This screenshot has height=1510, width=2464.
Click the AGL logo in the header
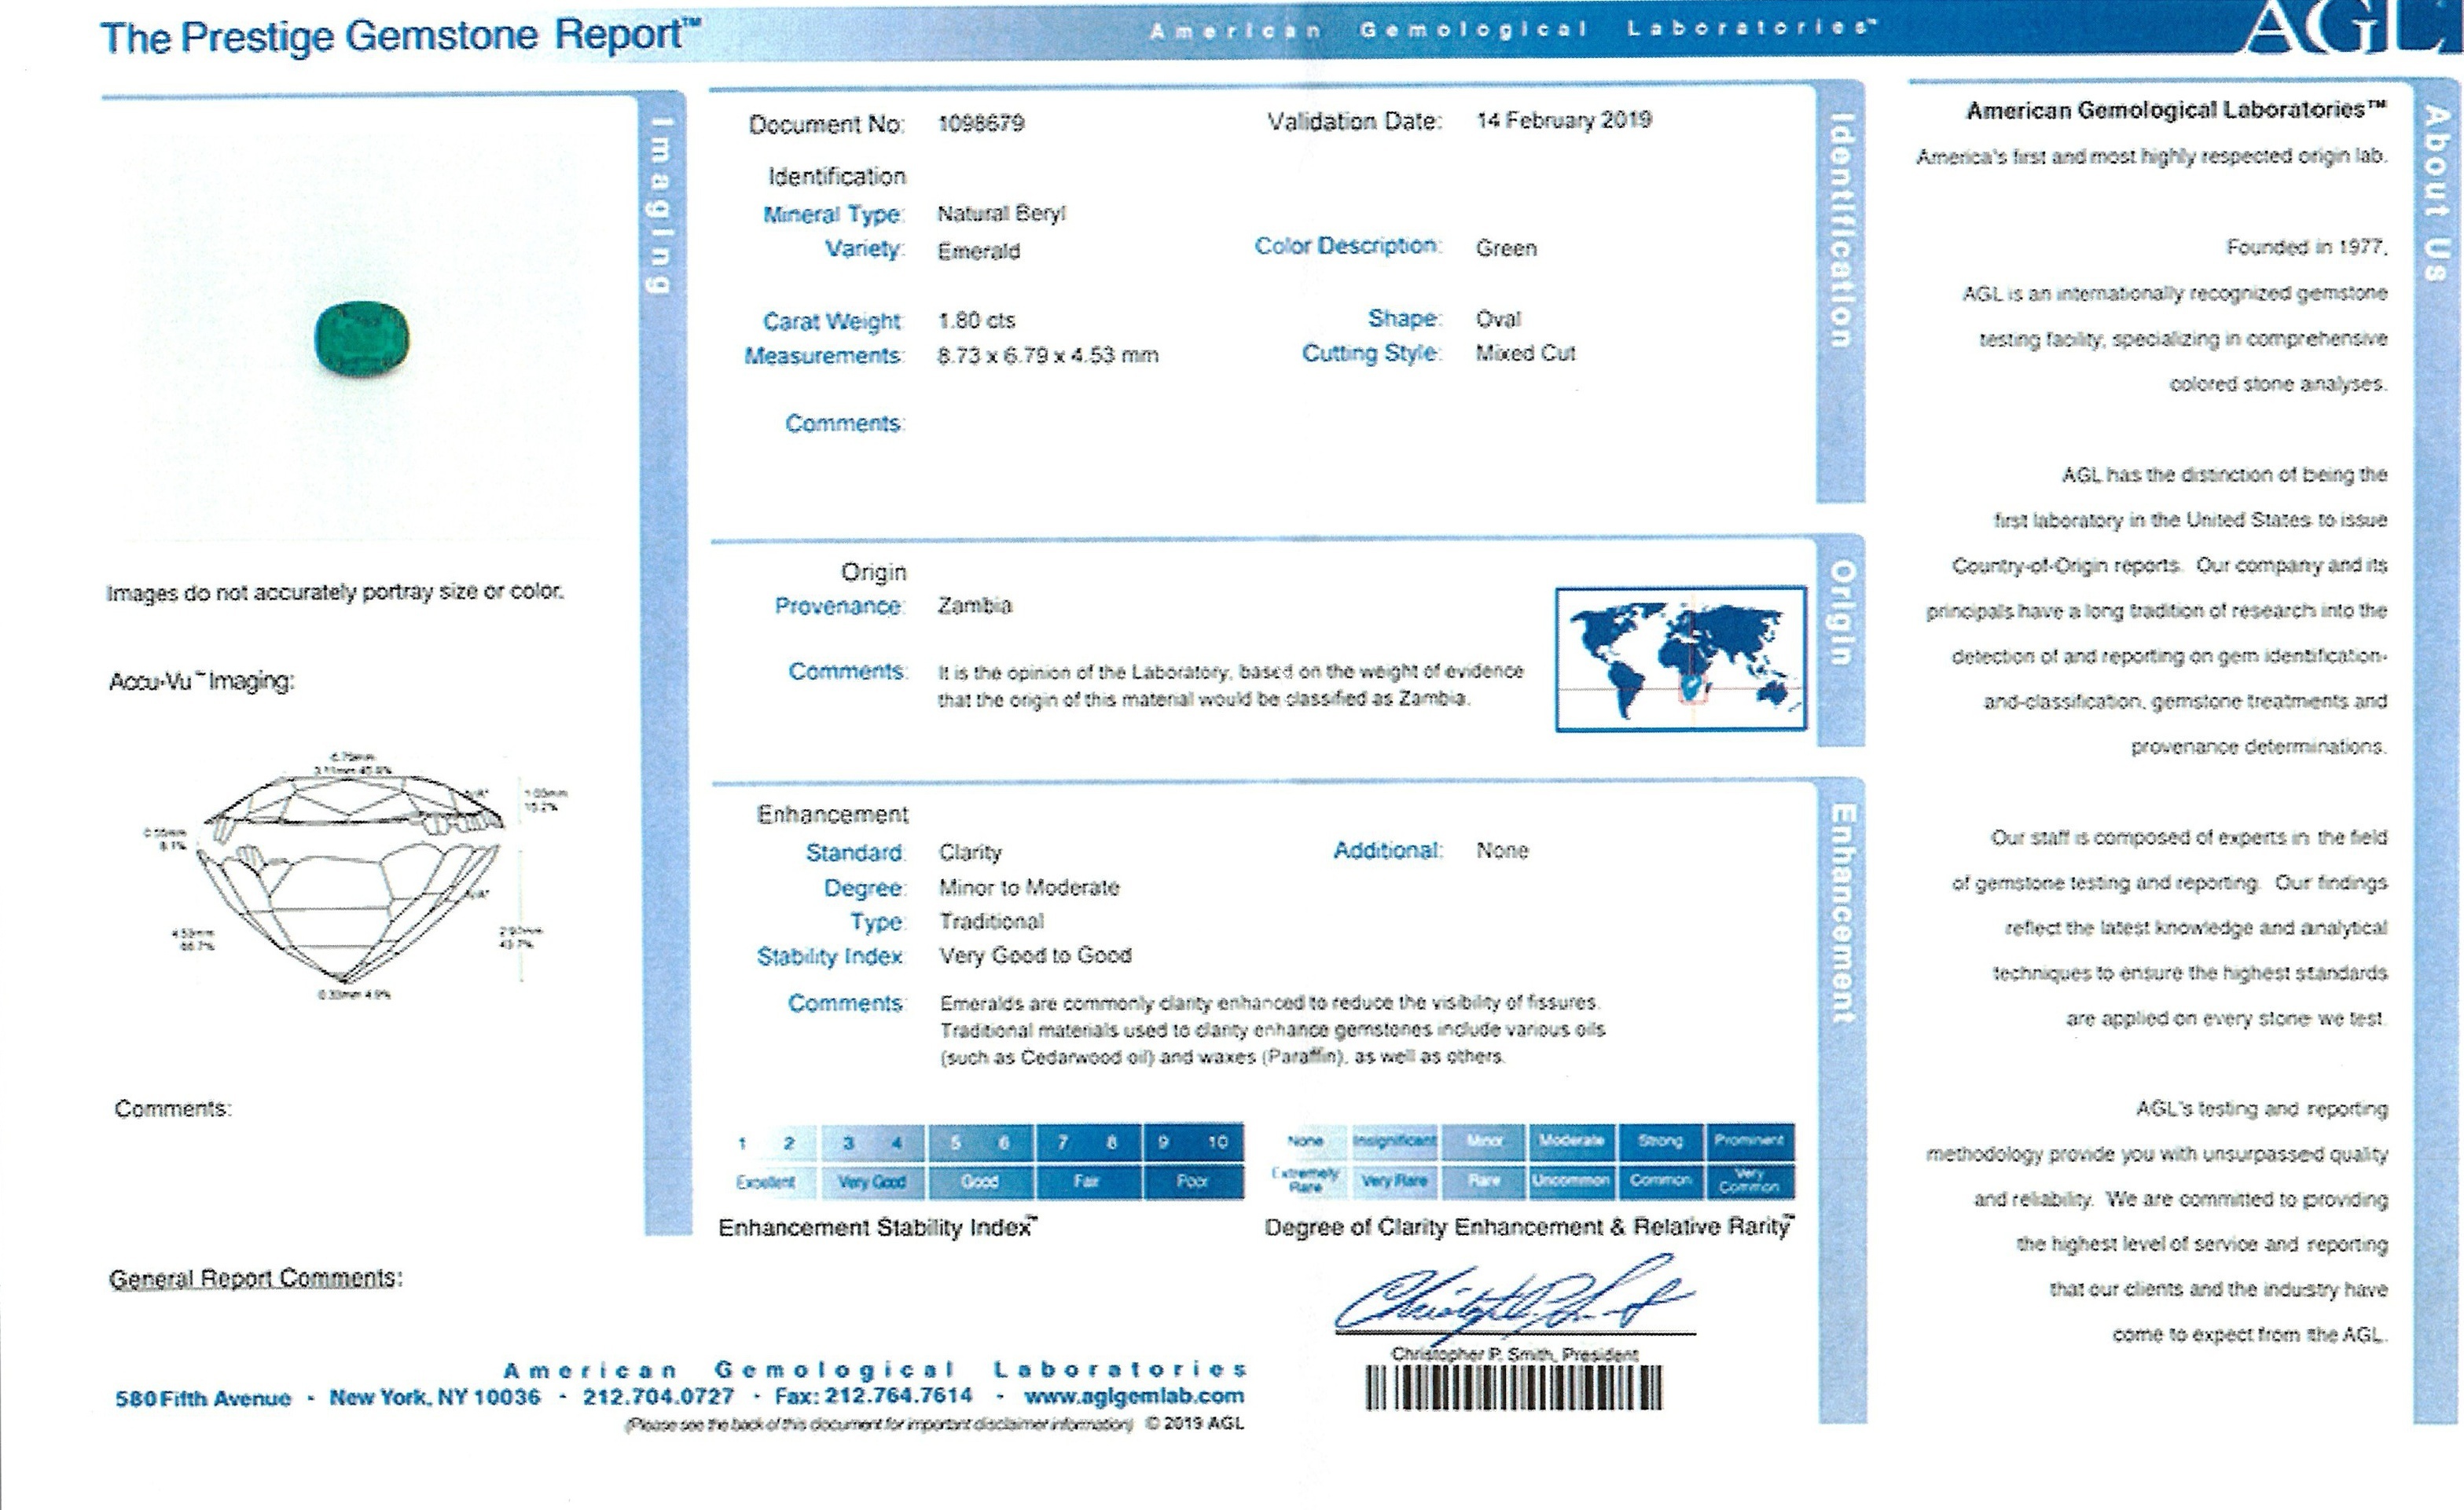click(x=2350, y=28)
